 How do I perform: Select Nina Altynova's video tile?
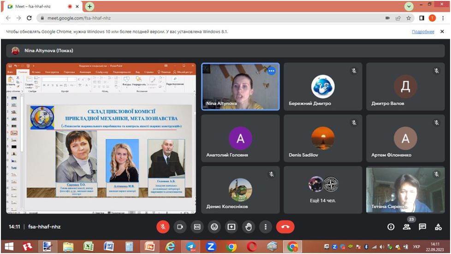click(240, 87)
